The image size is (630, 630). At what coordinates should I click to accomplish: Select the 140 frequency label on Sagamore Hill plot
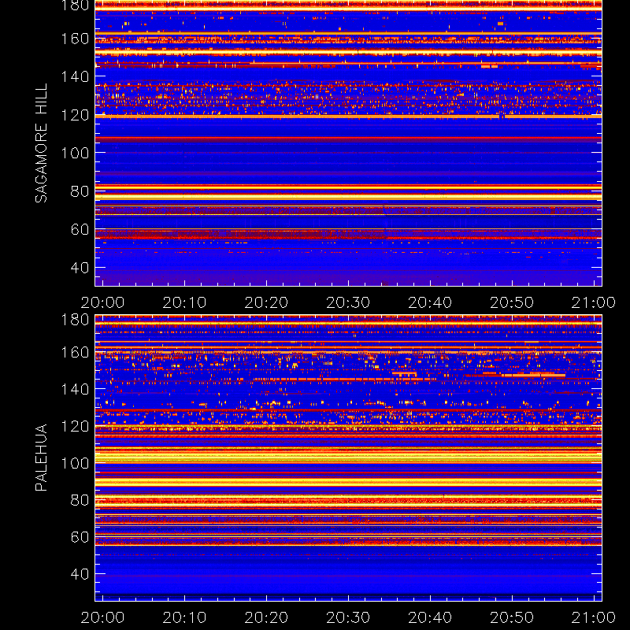[x=75, y=76]
